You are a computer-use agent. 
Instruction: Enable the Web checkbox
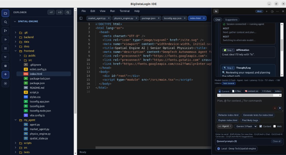pyautogui.click(x=275, y=126)
